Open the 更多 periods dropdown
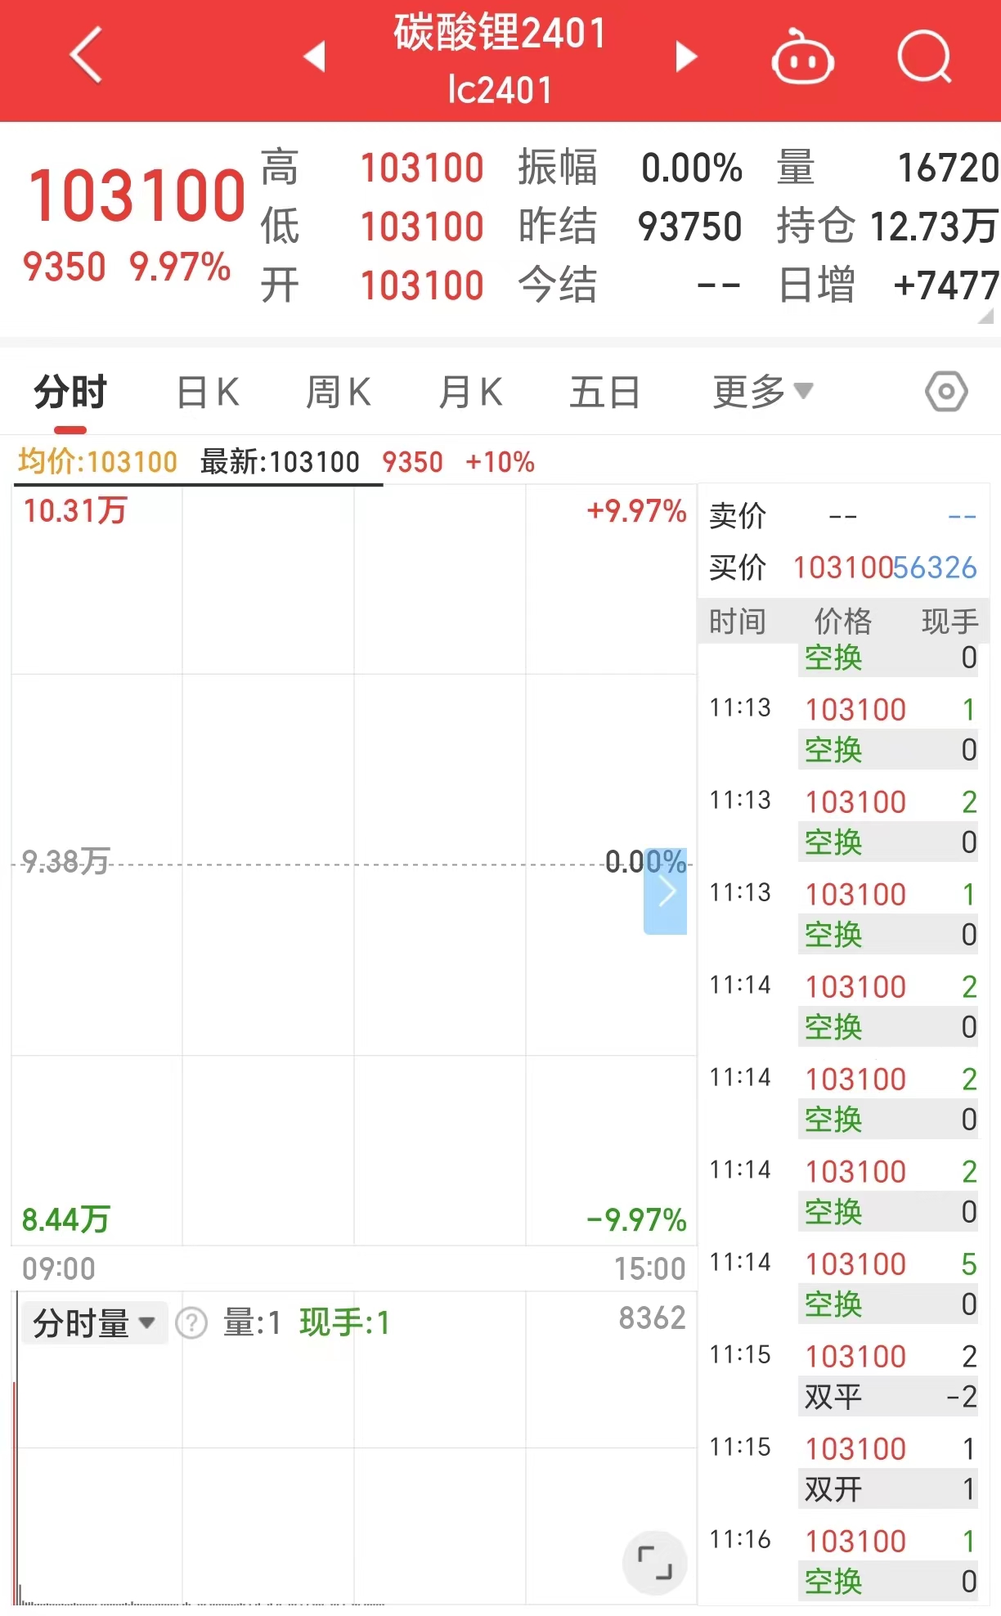The width and height of the screenshot is (1001, 1616). click(762, 392)
